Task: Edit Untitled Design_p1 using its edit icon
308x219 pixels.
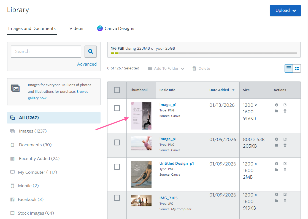Action: [285, 164]
